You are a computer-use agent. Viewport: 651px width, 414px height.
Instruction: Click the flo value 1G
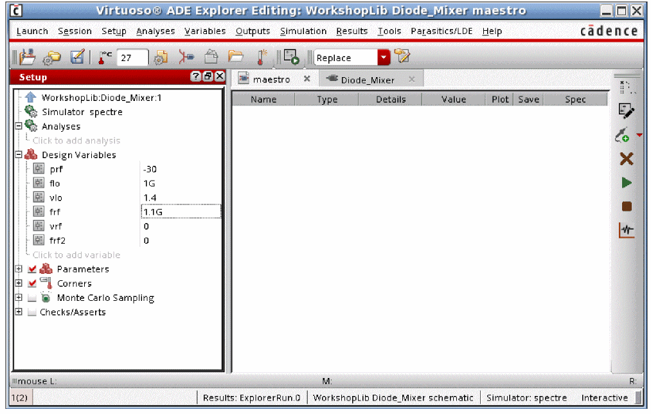coord(149,184)
